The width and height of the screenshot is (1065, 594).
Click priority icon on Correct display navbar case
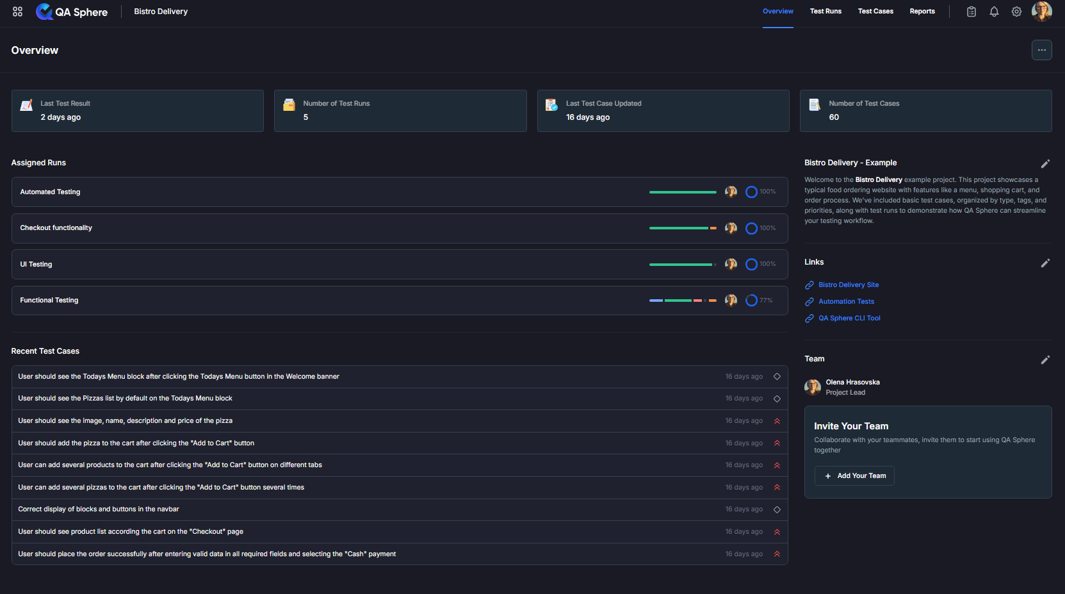pyautogui.click(x=777, y=509)
